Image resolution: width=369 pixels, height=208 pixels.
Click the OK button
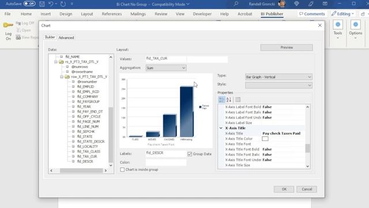pos(284,189)
